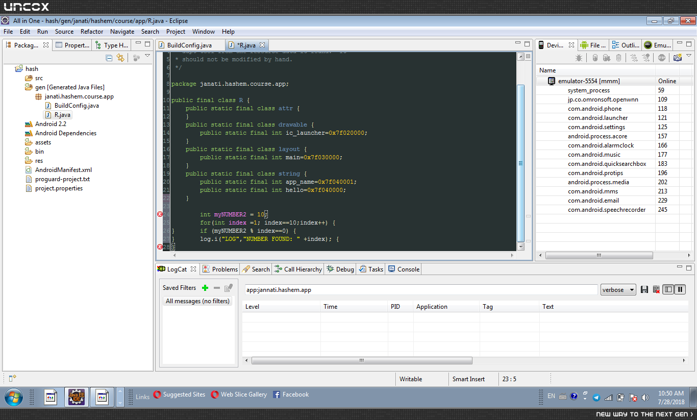Screen dimensions: 697x420
Task: Switch to Tasks tab
Action: tap(371, 269)
